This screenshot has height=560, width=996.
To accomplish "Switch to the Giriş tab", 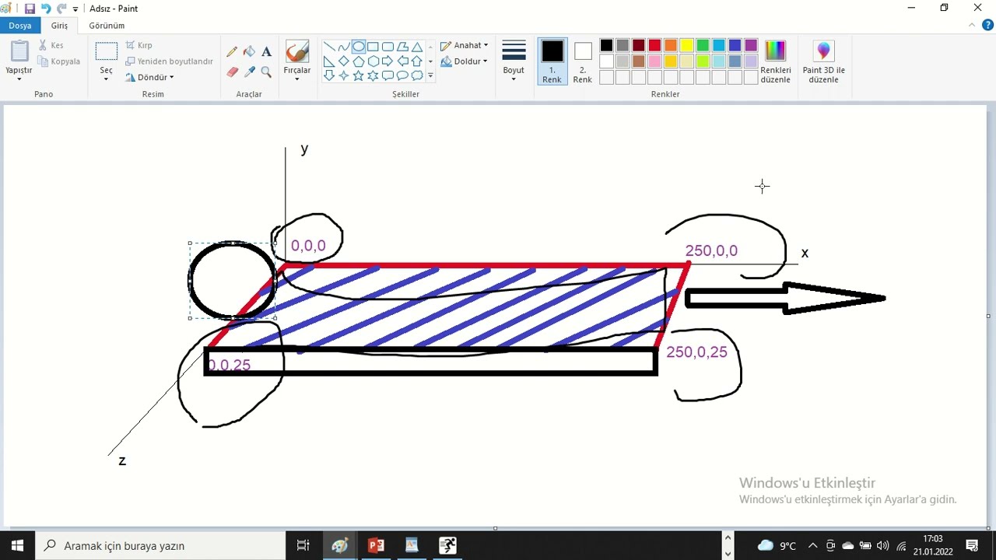I will click(60, 26).
